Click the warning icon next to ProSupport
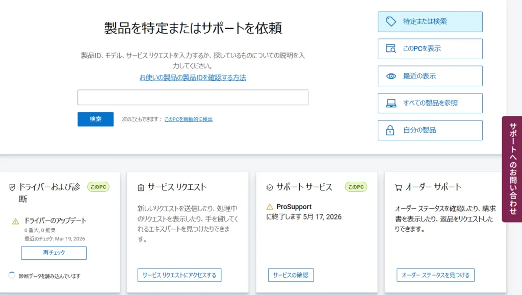Viewport: 522px width, 295px height. [x=270, y=207]
